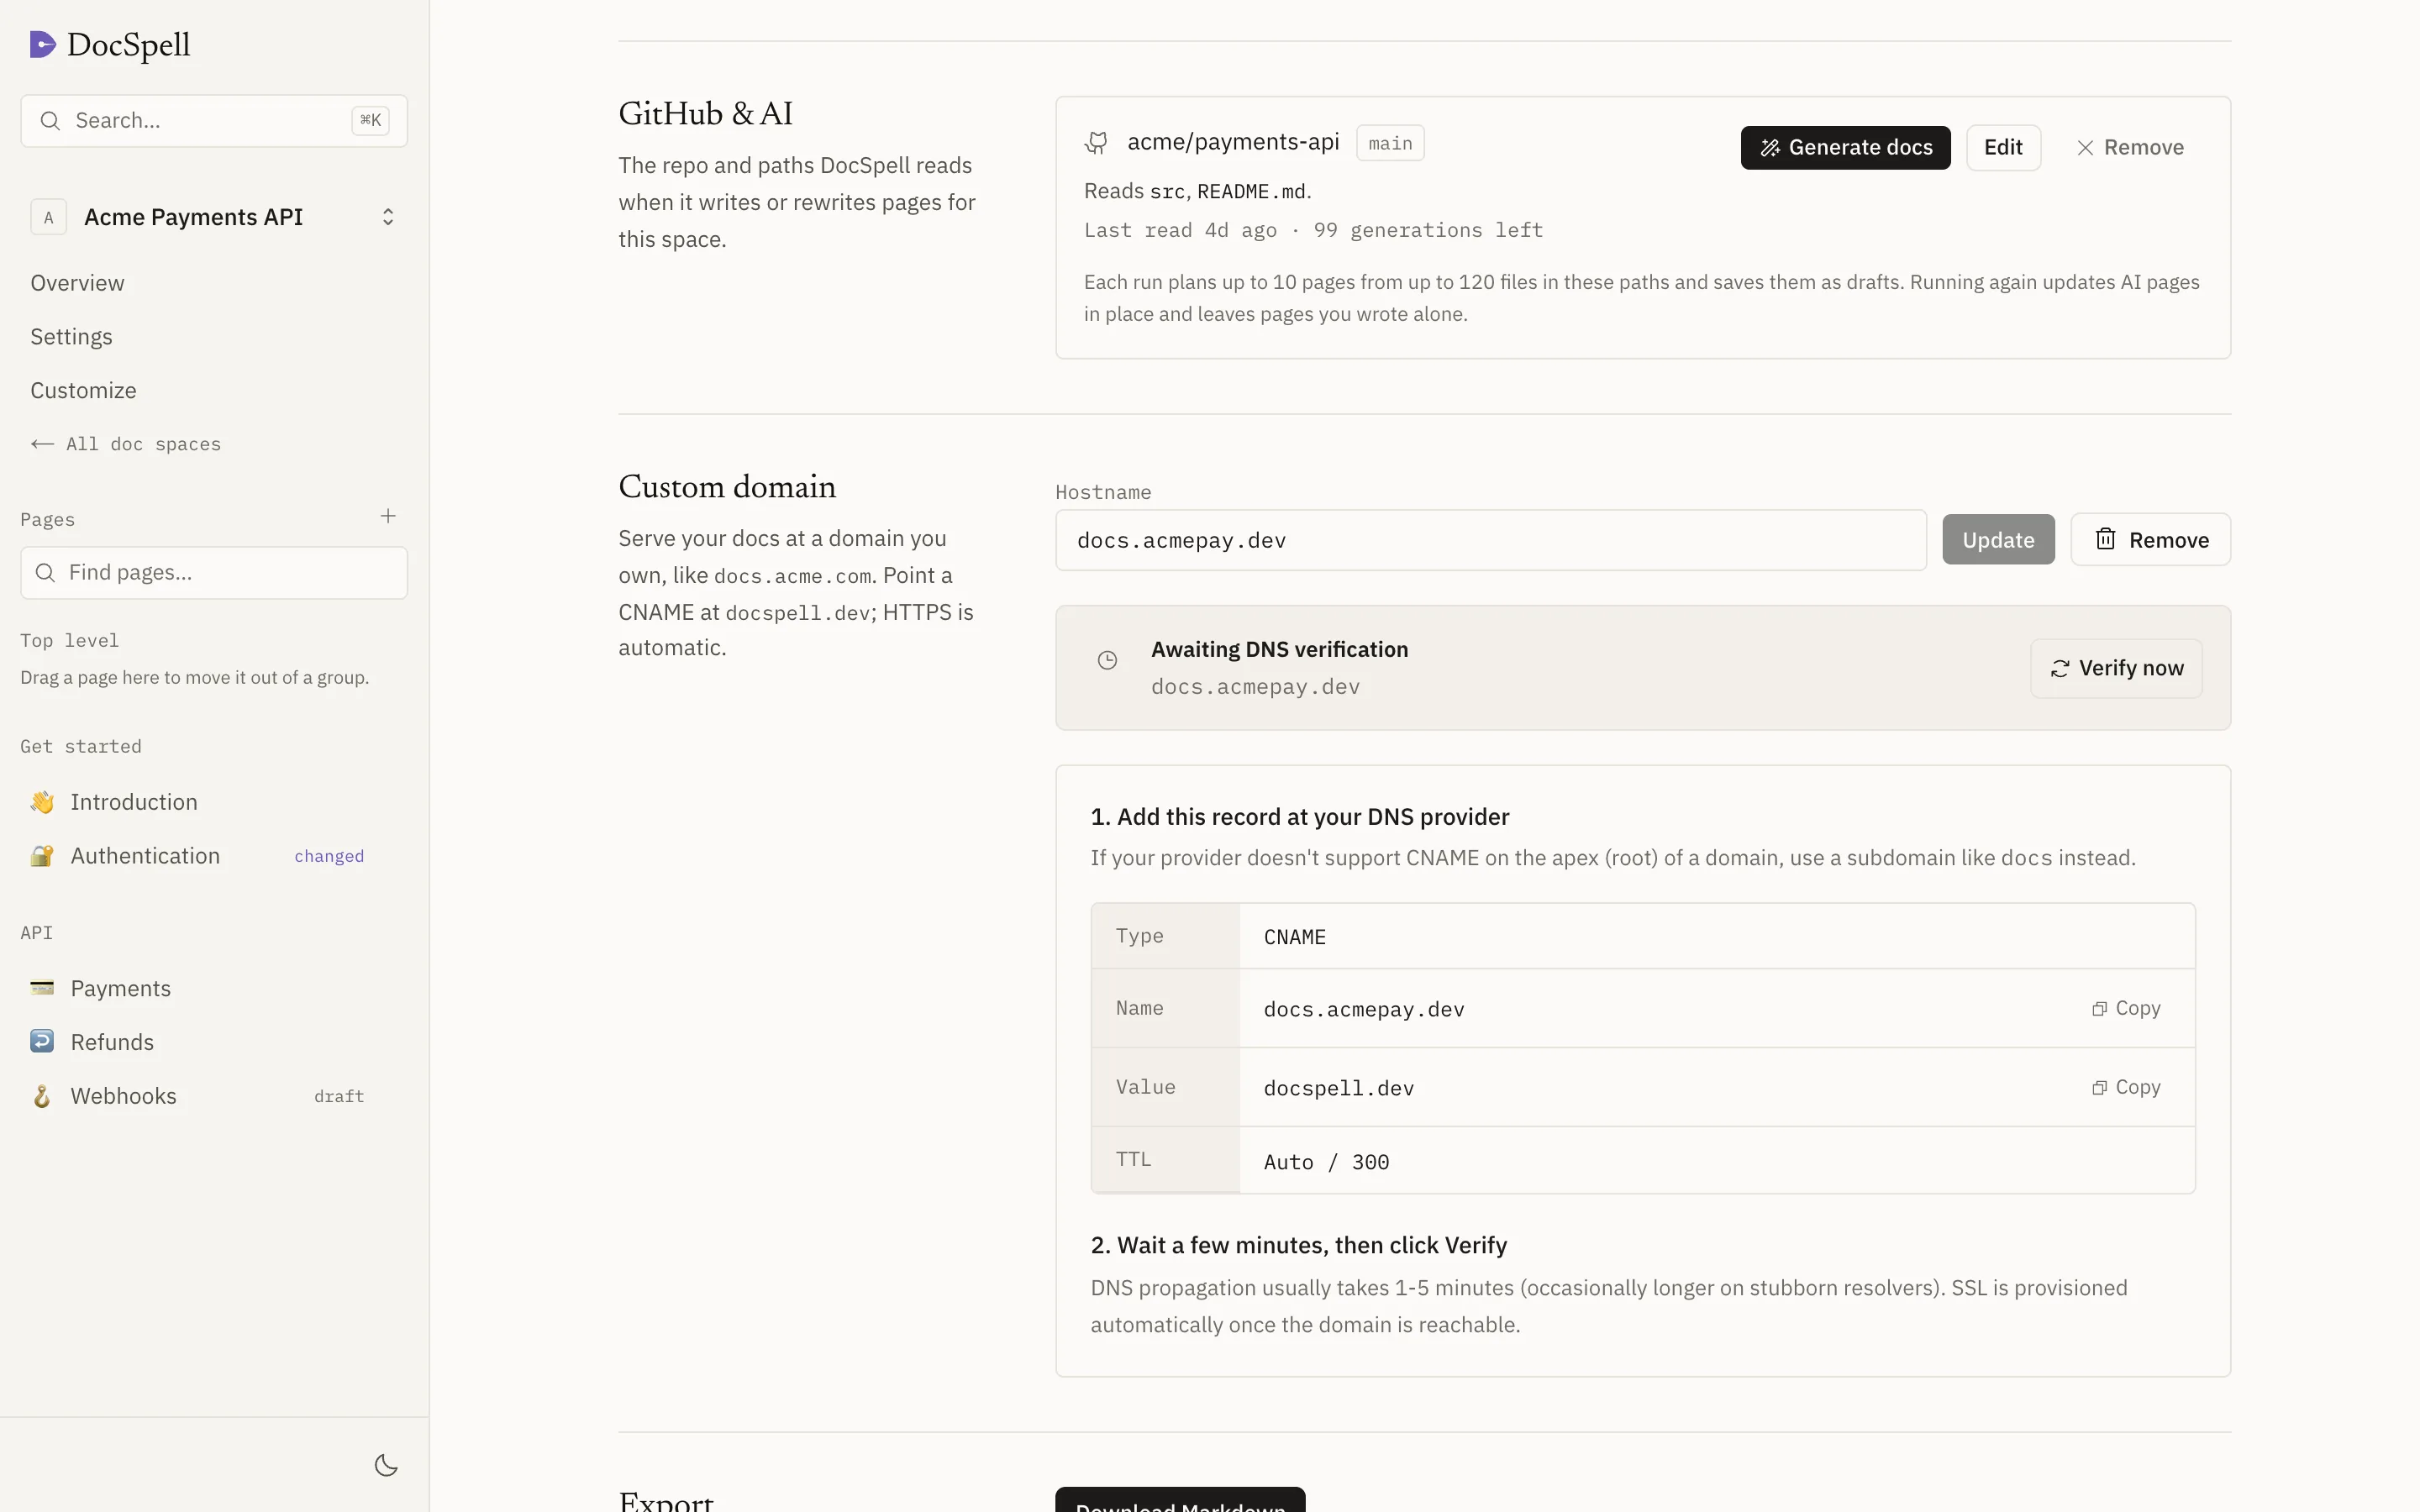Open the Acme Payments API space switcher chevron
This screenshot has width=2420, height=1512.
point(388,217)
